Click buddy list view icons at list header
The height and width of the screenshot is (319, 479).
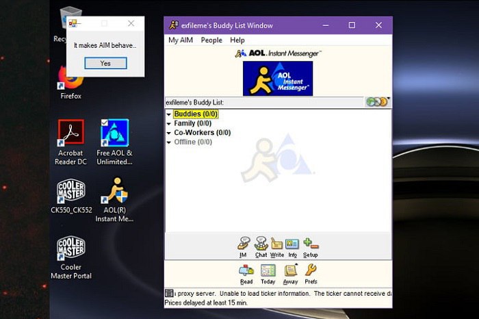point(378,102)
